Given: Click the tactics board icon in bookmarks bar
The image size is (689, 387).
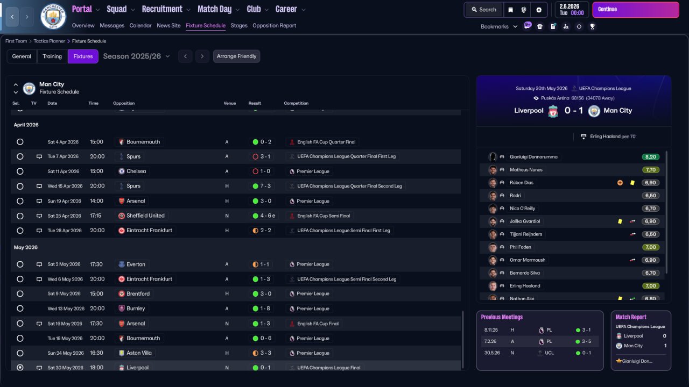Looking at the screenshot, I should click(x=553, y=26).
